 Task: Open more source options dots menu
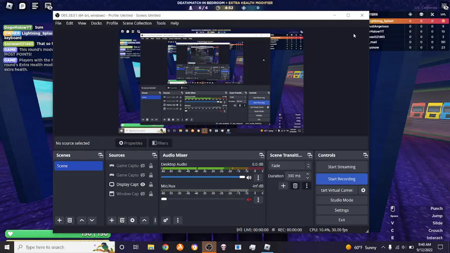[x=155, y=220]
